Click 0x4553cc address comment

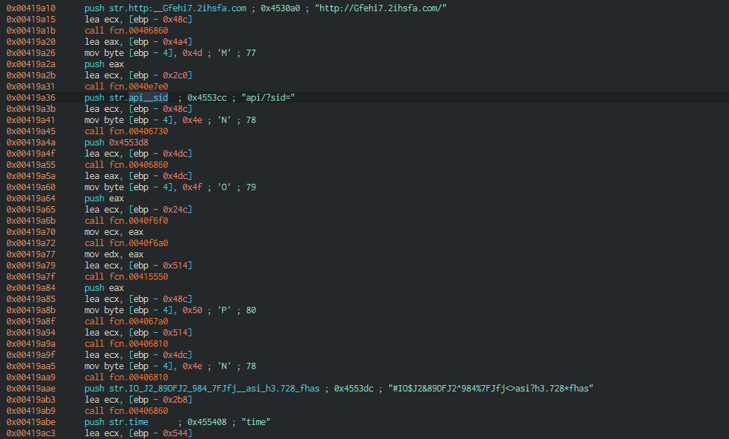pyautogui.click(x=207, y=97)
